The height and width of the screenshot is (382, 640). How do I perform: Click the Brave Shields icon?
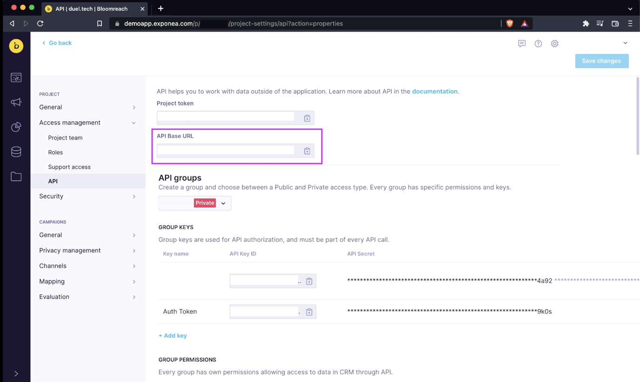click(510, 24)
